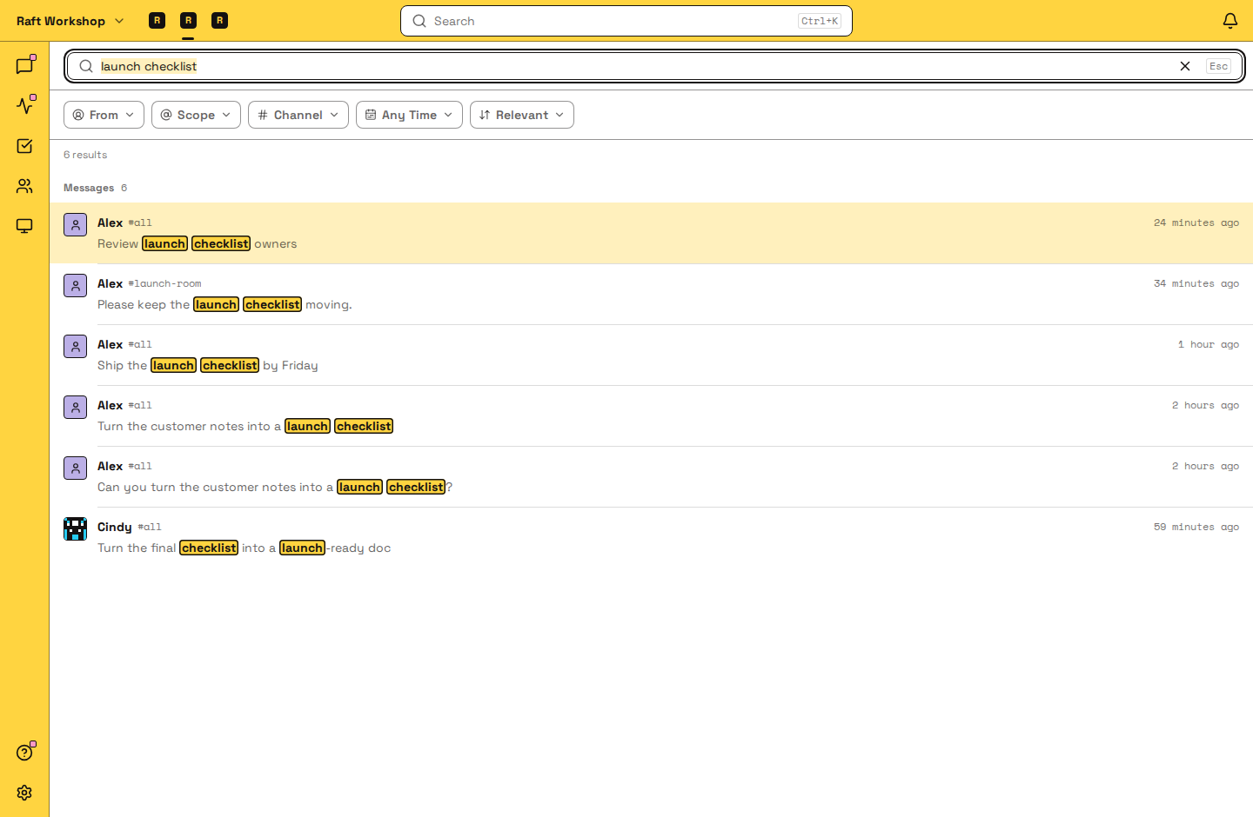Open the tasks checkmark icon in the sidebar
The image size is (1253, 817).
pos(24,146)
